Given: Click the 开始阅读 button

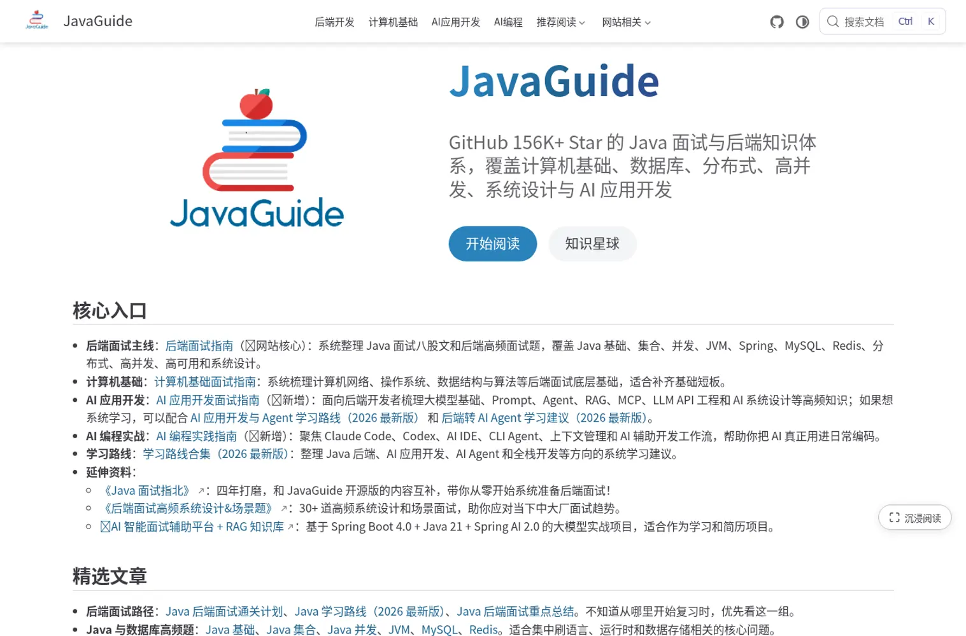Looking at the screenshot, I should click(x=493, y=244).
